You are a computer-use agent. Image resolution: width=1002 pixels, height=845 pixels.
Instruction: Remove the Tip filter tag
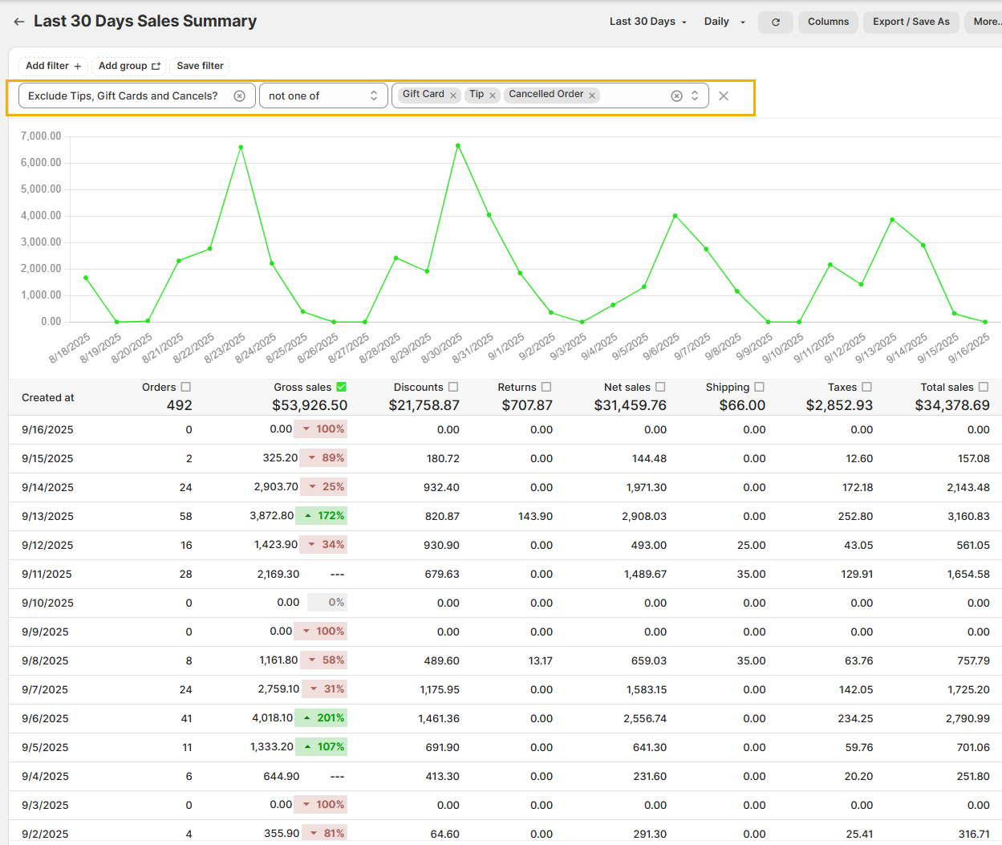click(493, 95)
